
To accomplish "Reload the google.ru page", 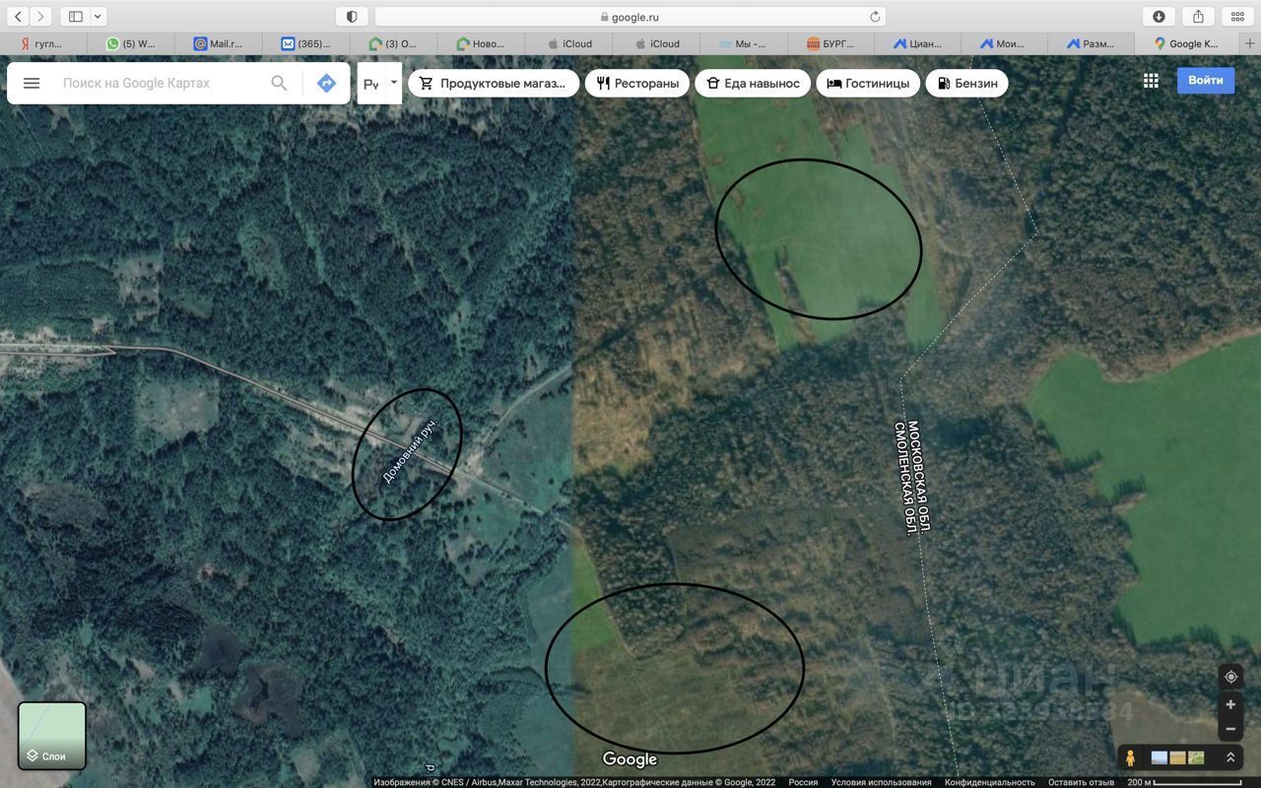I will [x=875, y=17].
